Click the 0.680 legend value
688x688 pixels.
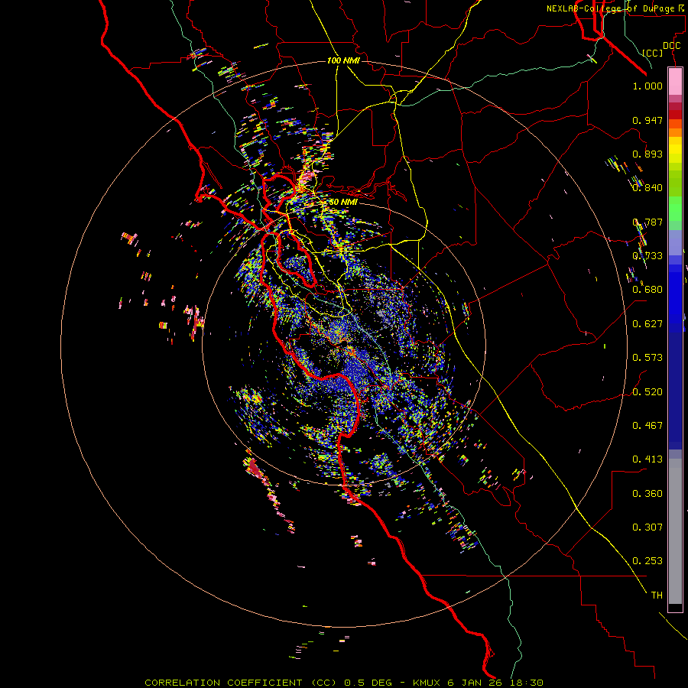[x=647, y=290]
